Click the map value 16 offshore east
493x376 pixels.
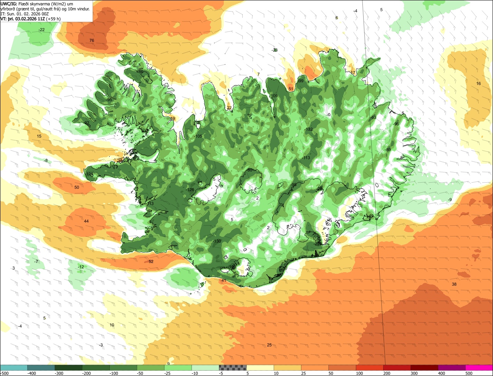coord(479,83)
